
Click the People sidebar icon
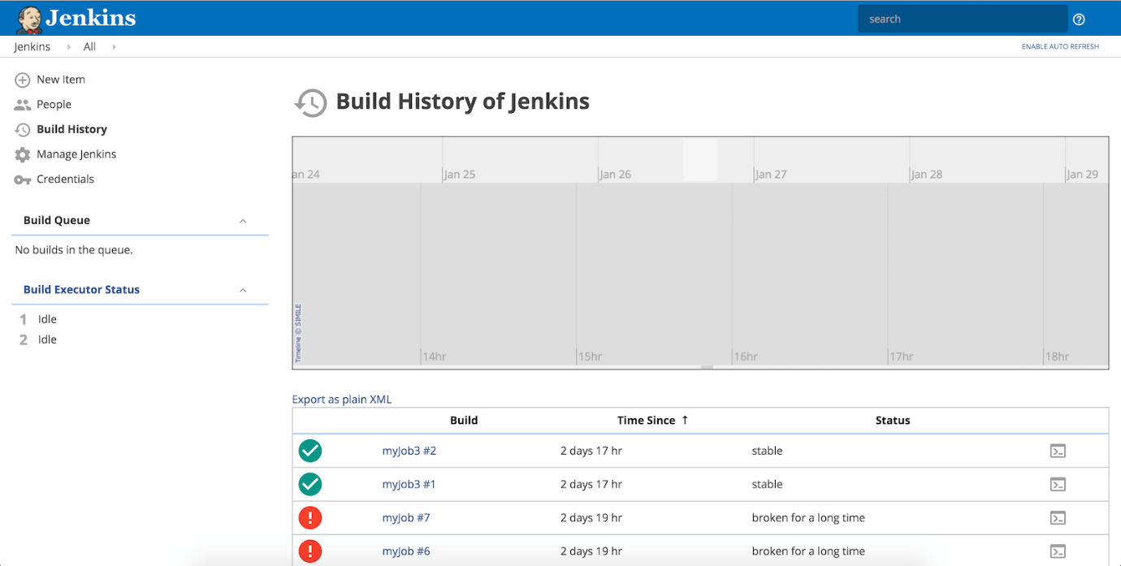pyautogui.click(x=23, y=105)
